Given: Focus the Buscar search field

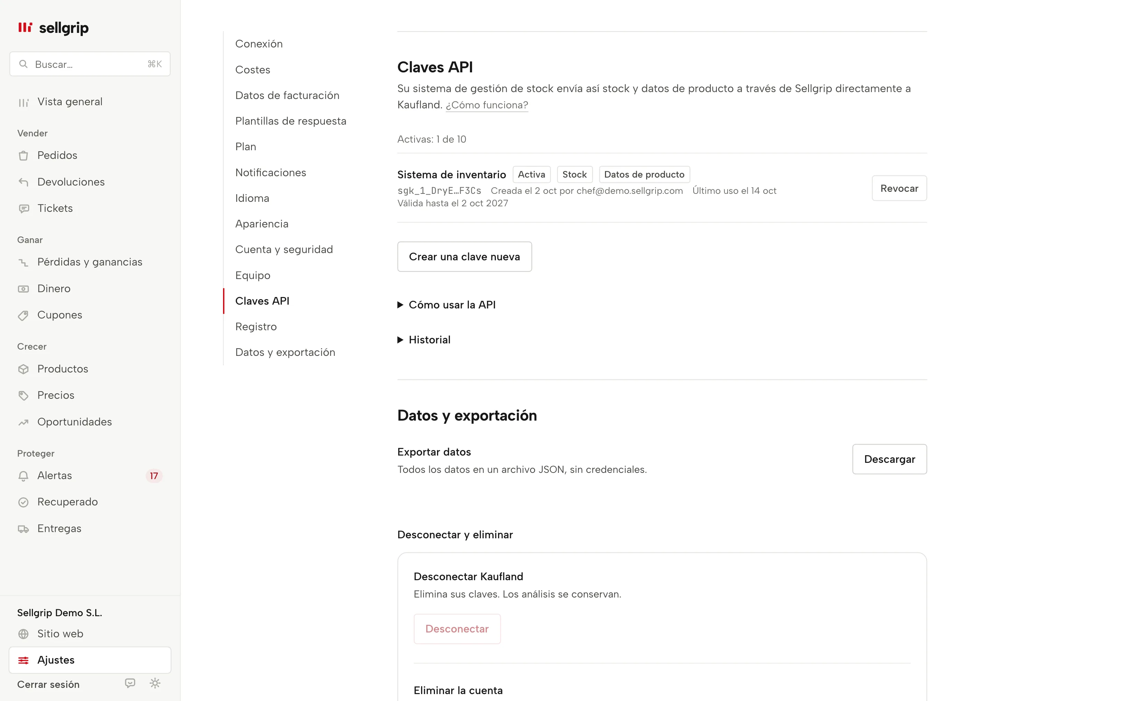Looking at the screenshot, I should coord(90,64).
